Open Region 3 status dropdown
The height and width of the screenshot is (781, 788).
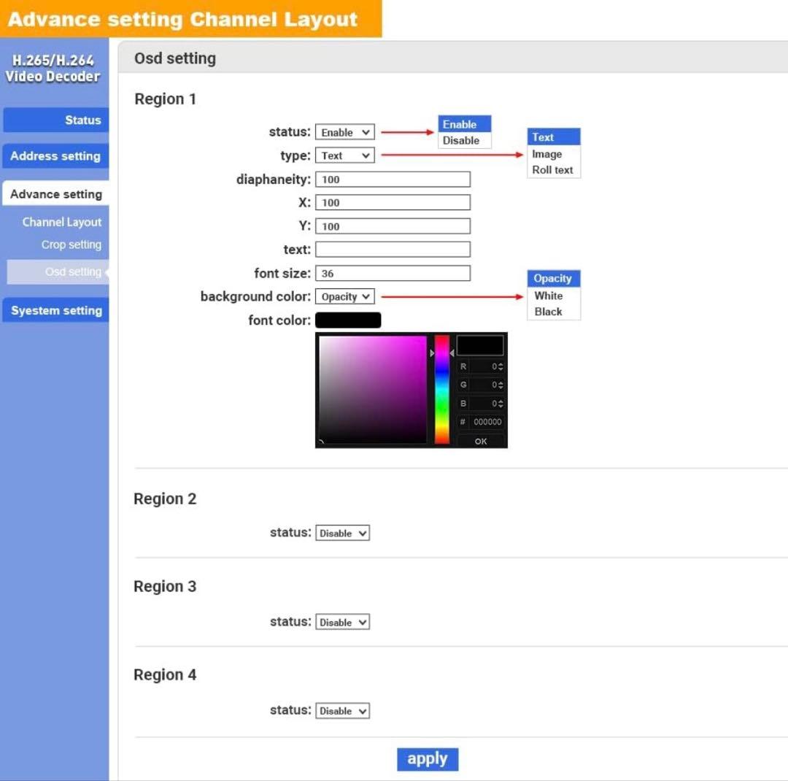342,623
